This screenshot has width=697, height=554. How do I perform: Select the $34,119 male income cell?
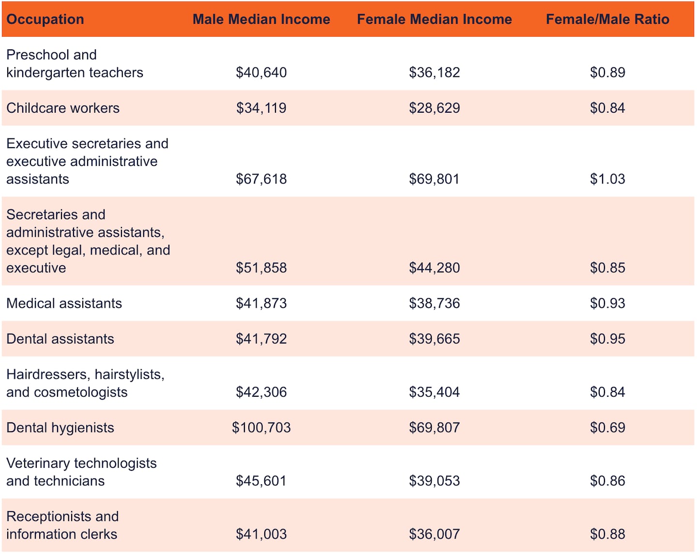(261, 108)
